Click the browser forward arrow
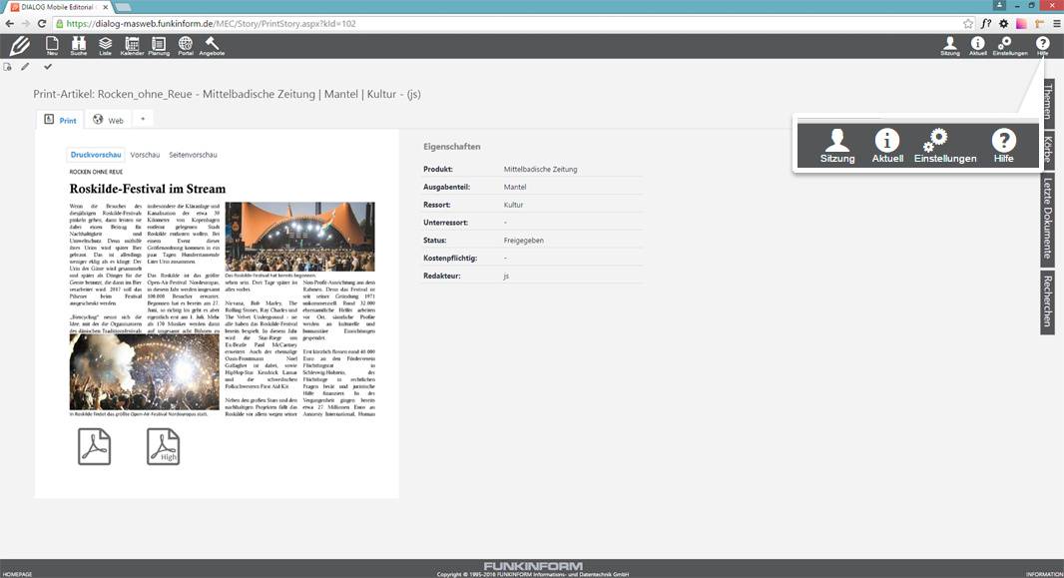Image resolution: width=1064 pixels, height=578 pixels. (x=26, y=24)
